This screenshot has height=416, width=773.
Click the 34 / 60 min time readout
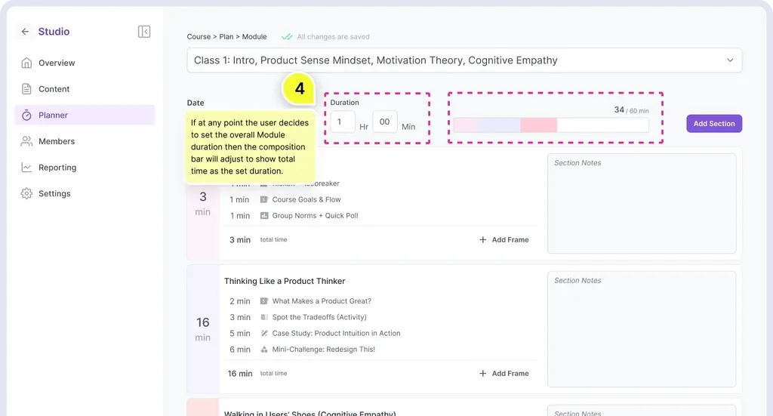pos(631,110)
